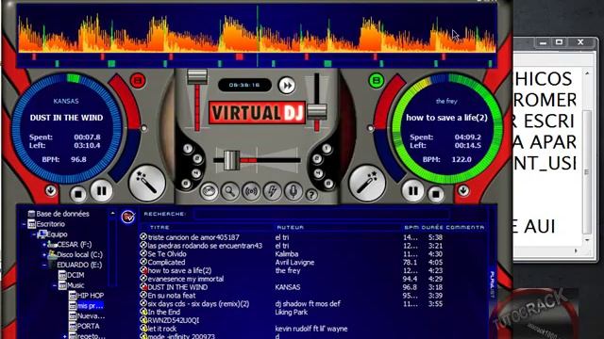Click cue point 2 button on right side
The height and width of the screenshot is (339, 604).
[x=317, y=158]
